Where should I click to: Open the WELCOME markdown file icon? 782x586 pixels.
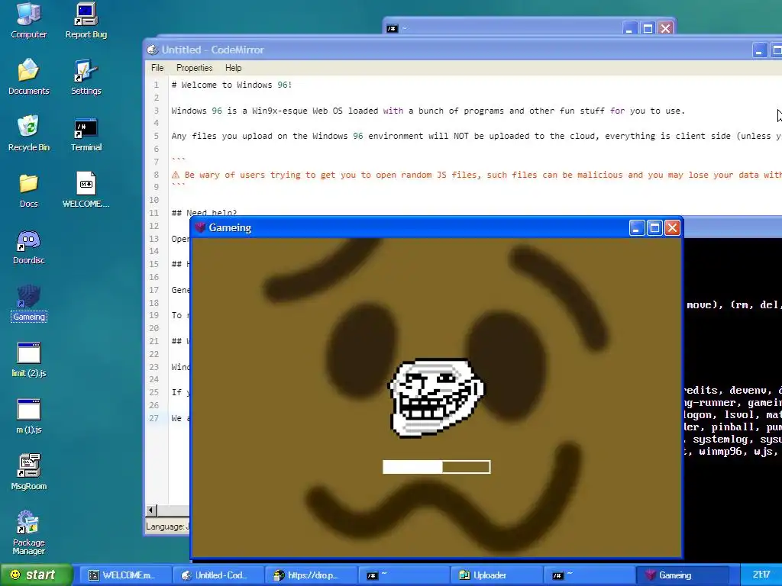point(86,189)
